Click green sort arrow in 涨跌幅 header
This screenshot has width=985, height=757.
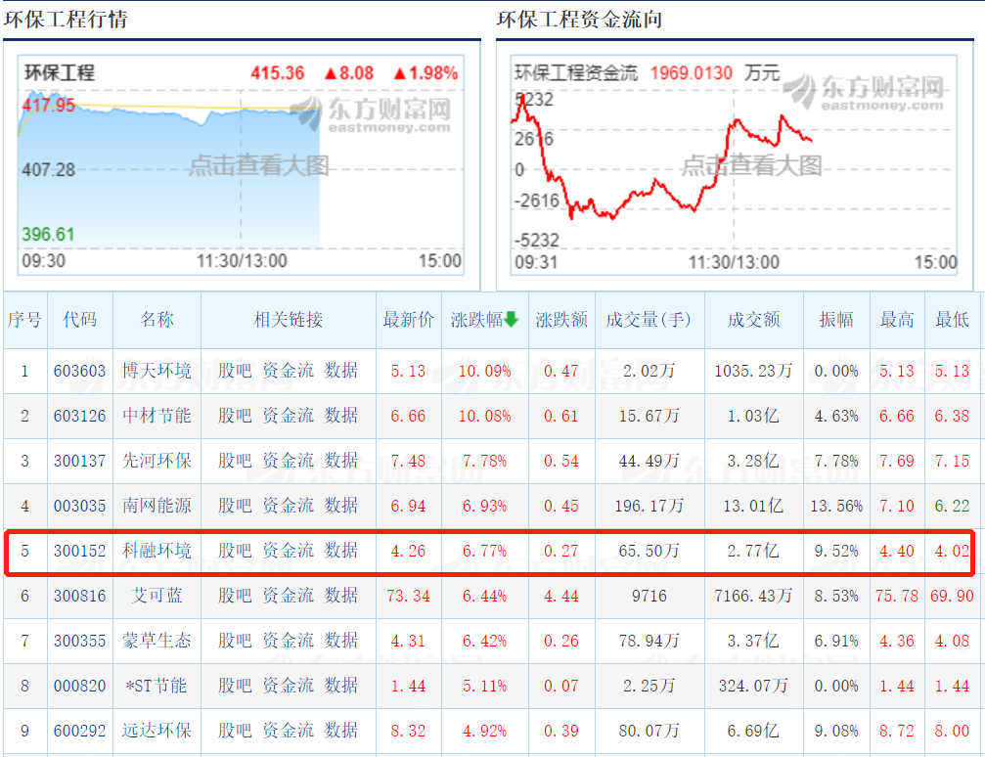[x=511, y=320]
